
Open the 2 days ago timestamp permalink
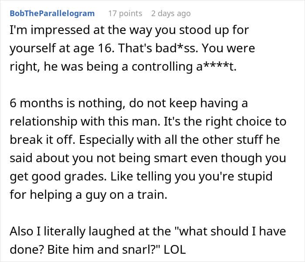(x=171, y=14)
